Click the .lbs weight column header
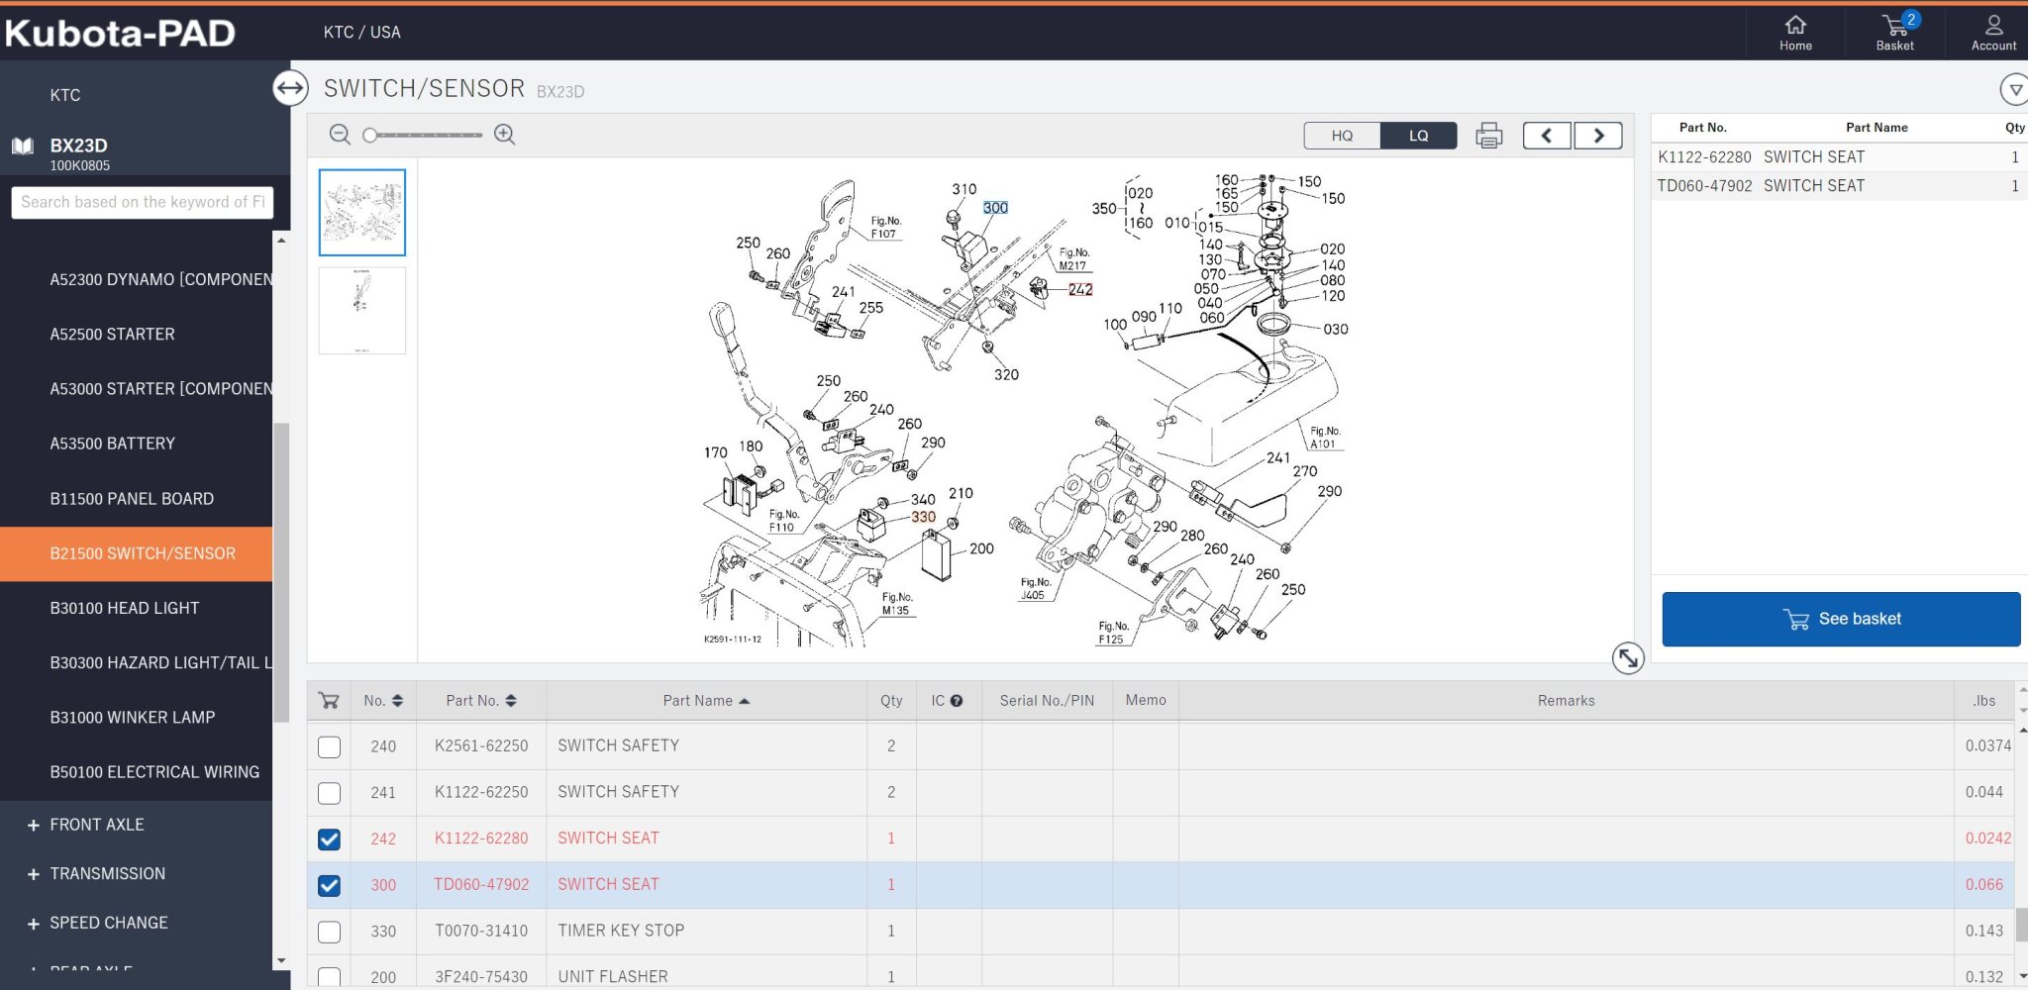This screenshot has height=990, width=2028. pos(1984,701)
